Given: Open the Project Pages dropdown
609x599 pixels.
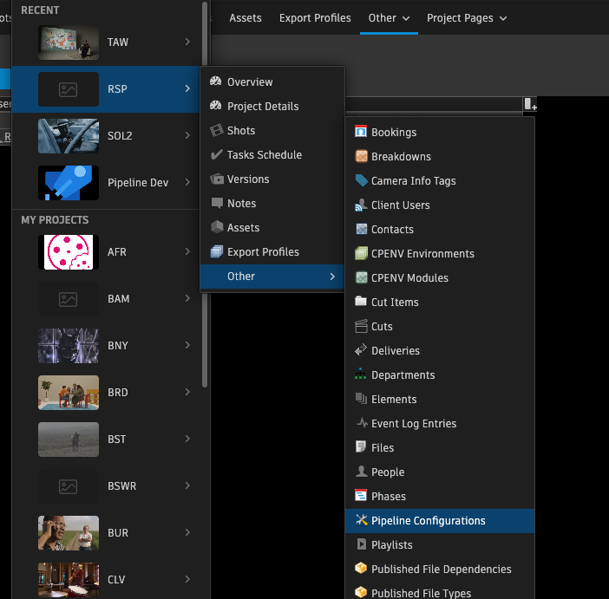Looking at the screenshot, I should (x=467, y=18).
